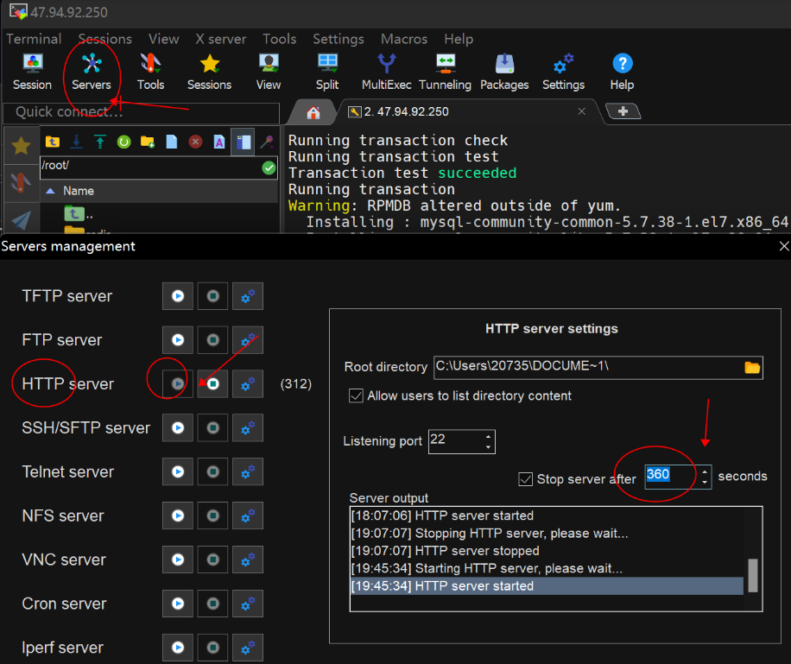
Task: Open SSH/SFTP server settings gear
Action: pos(248,428)
